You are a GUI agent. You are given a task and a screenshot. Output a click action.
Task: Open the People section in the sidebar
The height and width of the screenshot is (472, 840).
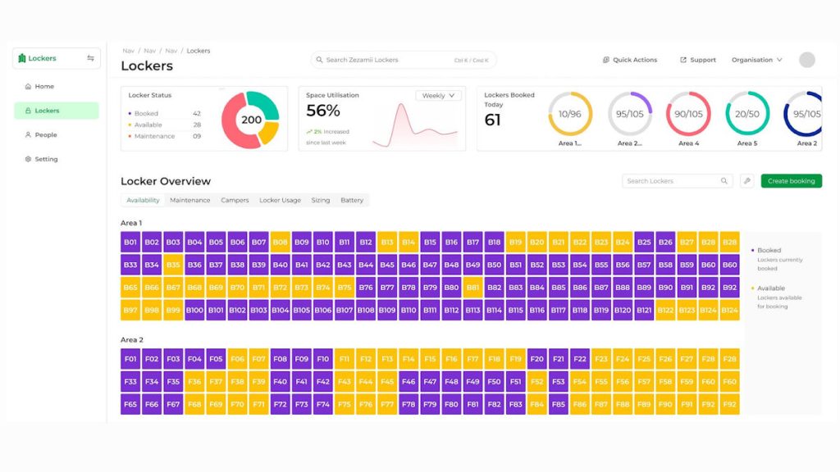(46, 135)
